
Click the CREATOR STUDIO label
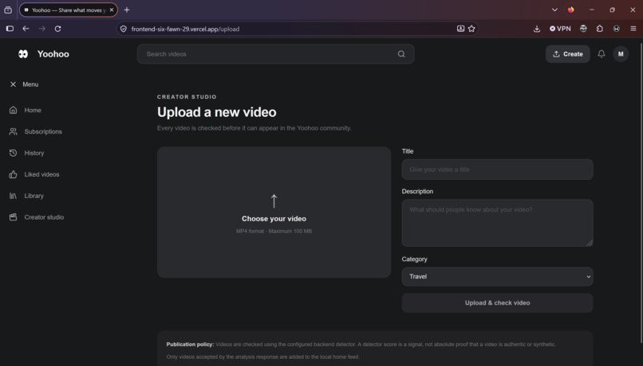[187, 97]
